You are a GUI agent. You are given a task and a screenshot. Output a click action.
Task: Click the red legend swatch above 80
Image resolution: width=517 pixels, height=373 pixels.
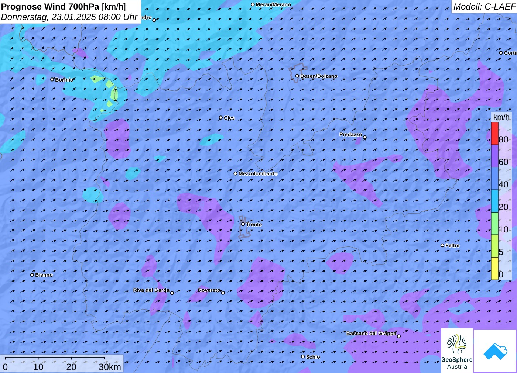click(x=494, y=134)
